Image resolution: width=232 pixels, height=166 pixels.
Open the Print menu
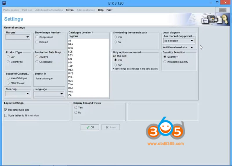point(109,10)
